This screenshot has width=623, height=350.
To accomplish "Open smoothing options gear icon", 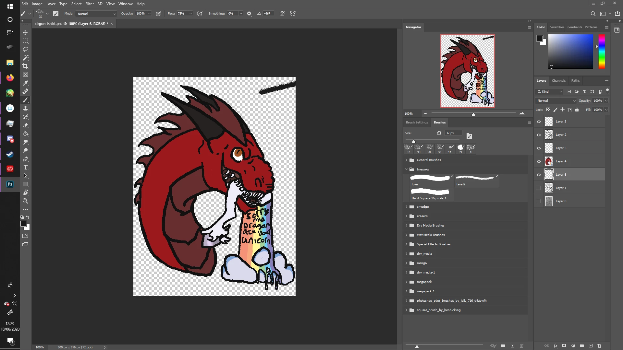I will (249, 14).
